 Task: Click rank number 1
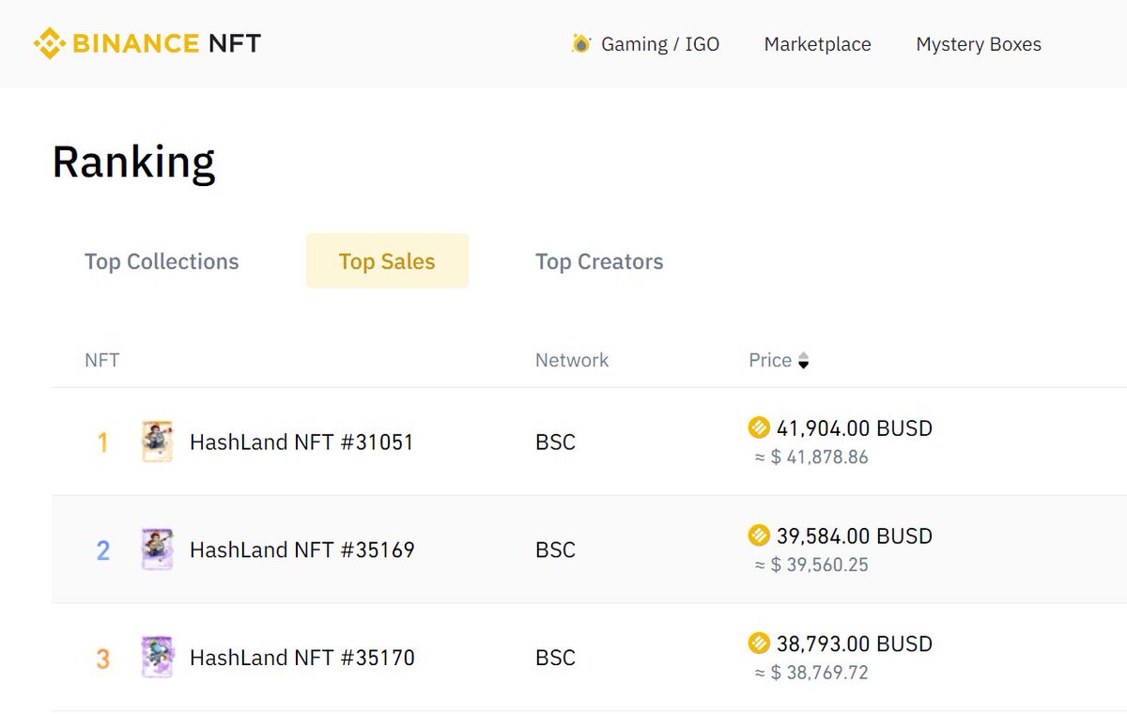point(103,442)
